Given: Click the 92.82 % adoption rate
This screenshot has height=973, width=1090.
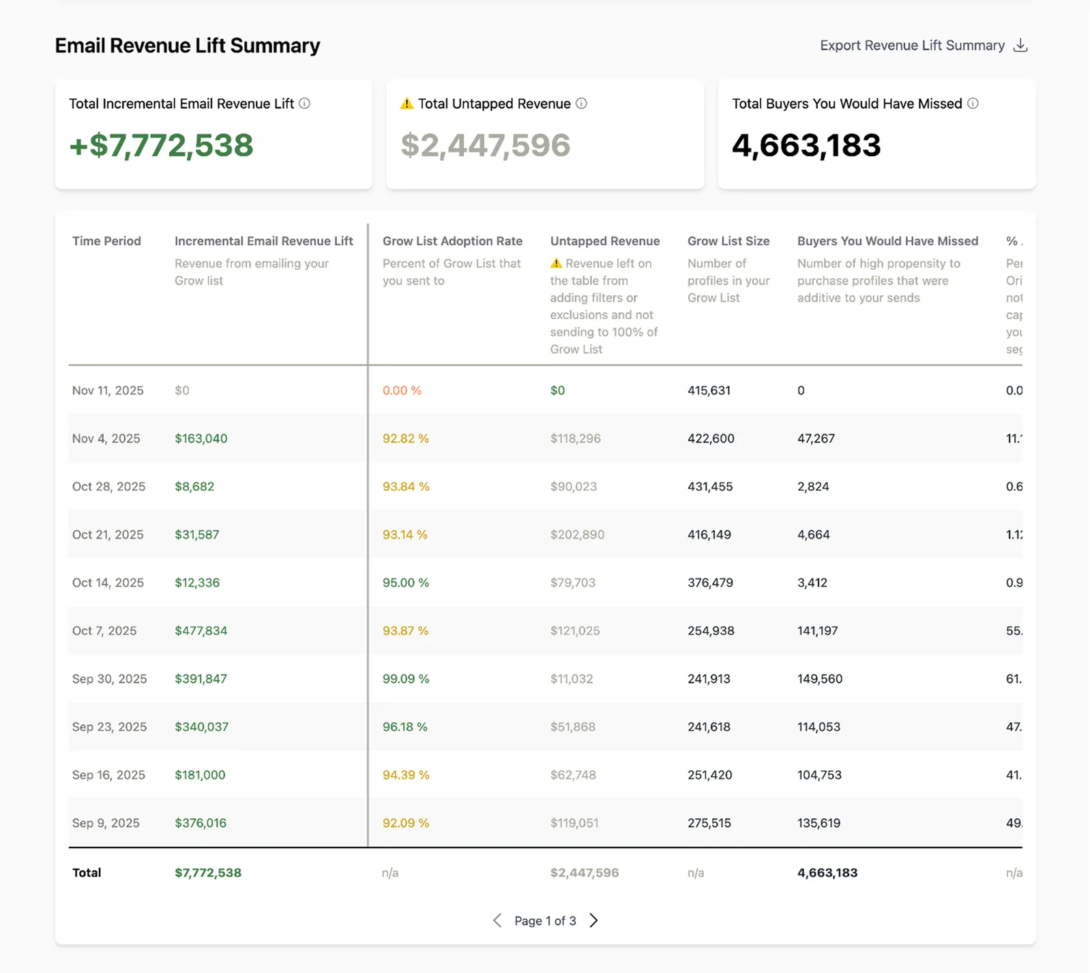Looking at the screenshot, I should [x=406, y=438].
